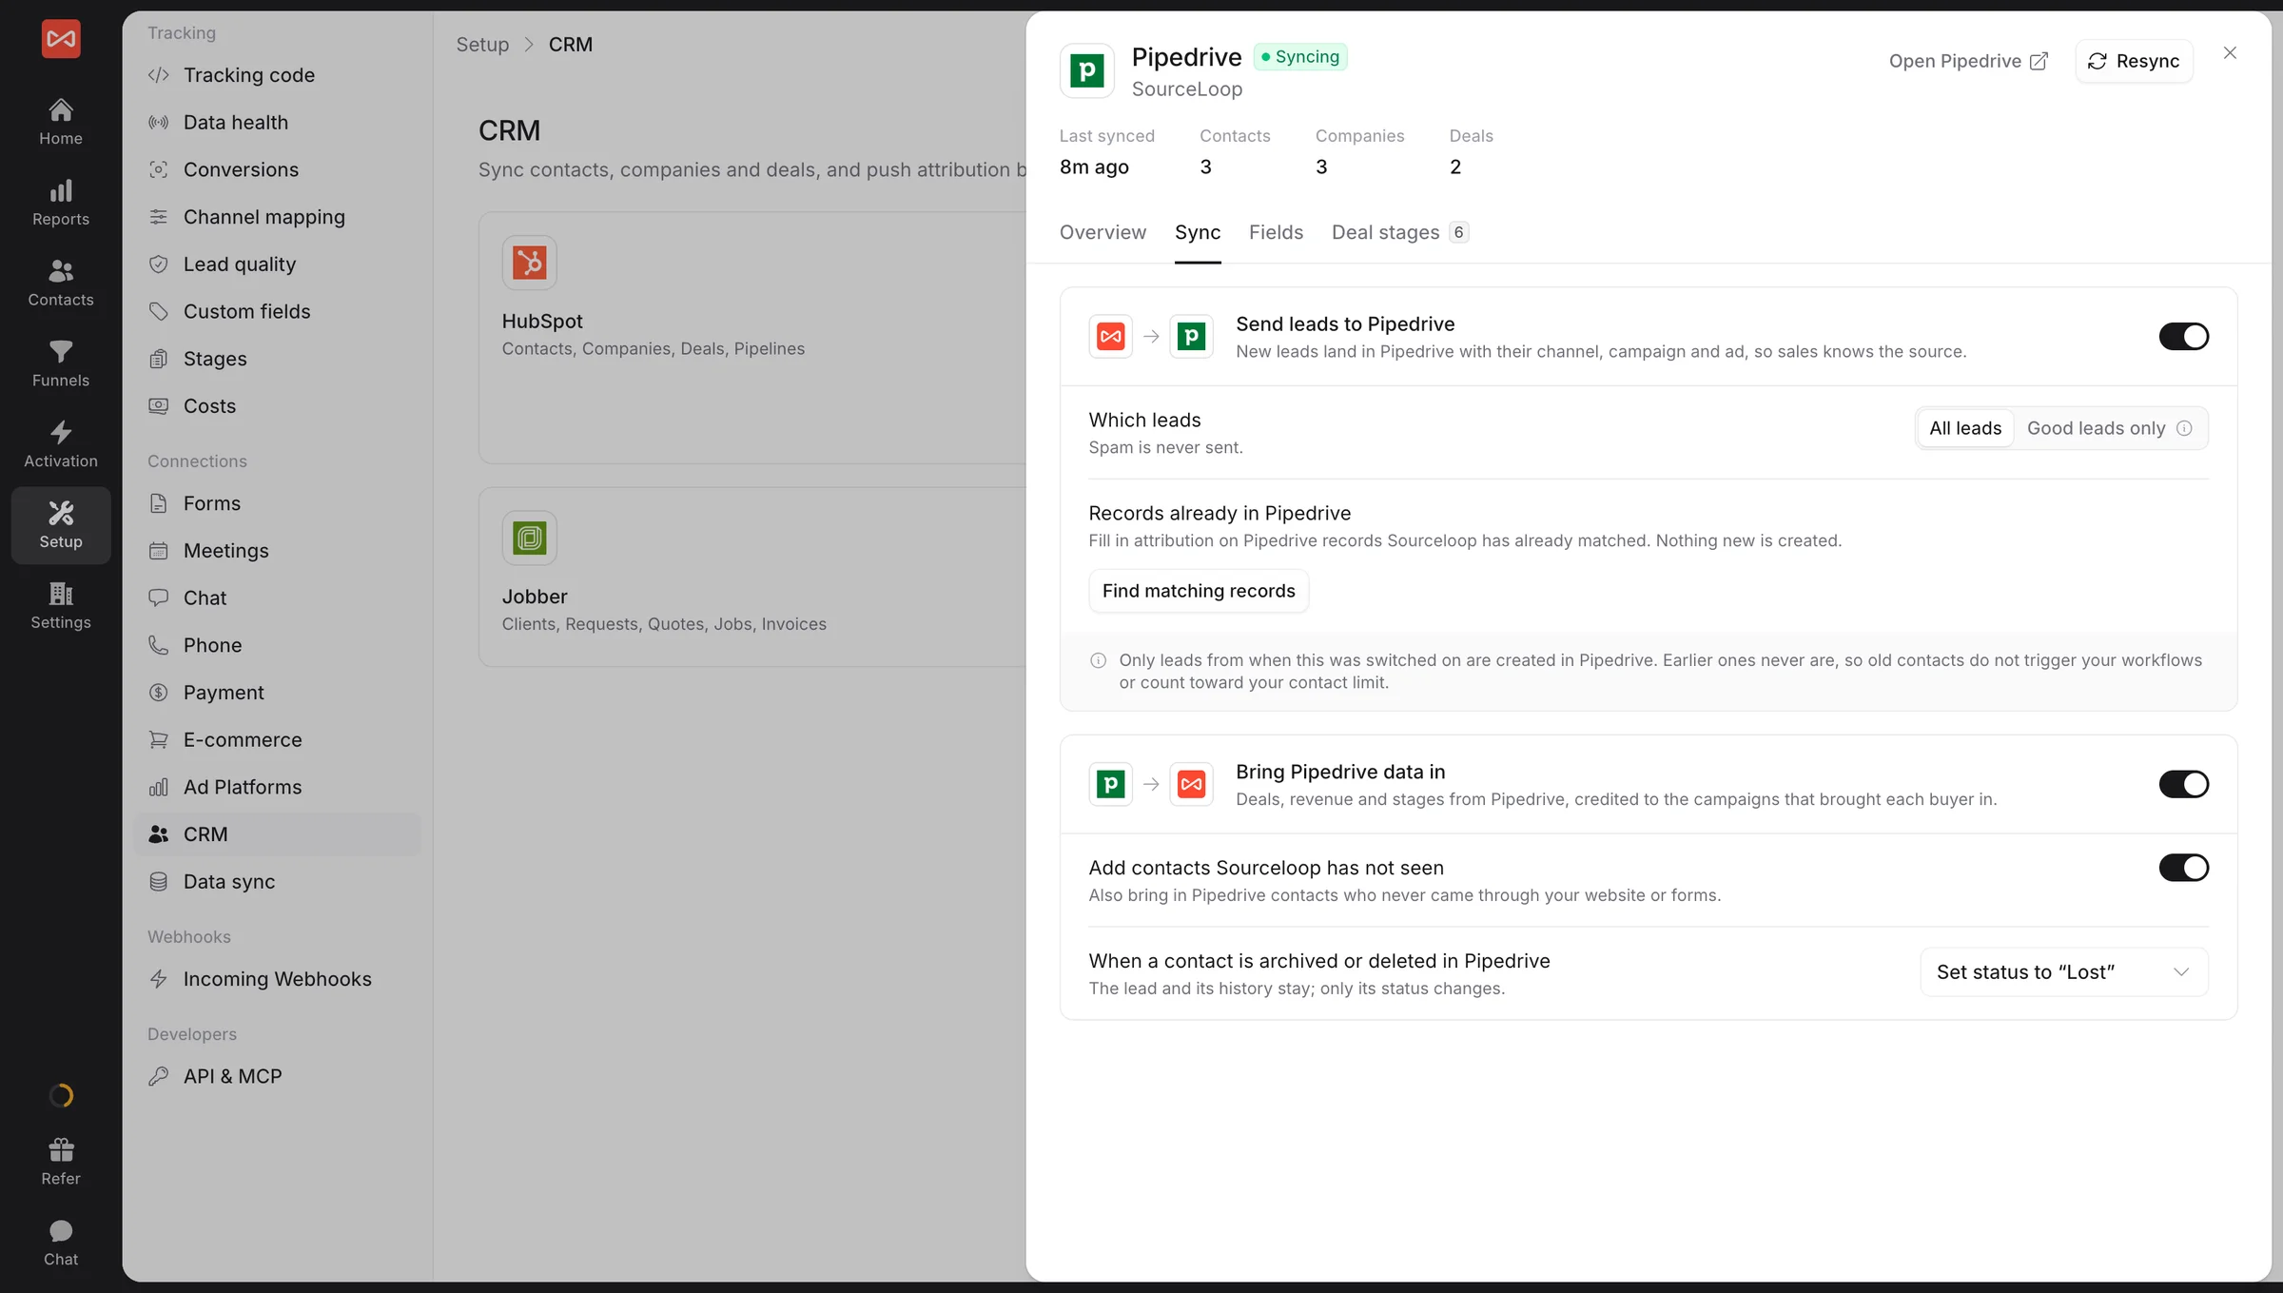Open the Lead quality page
The width and height of the screenshot is (2283, 1293).
[277, 264]
